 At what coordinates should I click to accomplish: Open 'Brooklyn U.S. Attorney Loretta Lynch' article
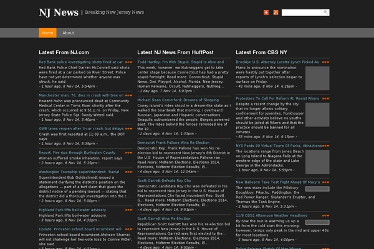click(277, 62)
